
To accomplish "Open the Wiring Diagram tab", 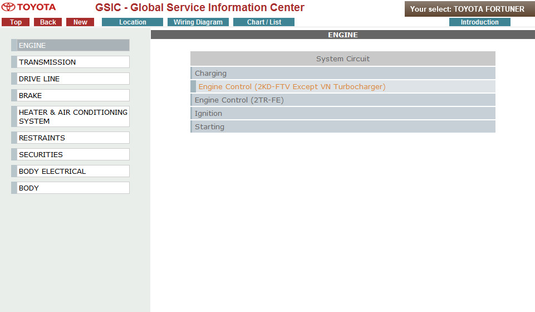I will [198, 22].
